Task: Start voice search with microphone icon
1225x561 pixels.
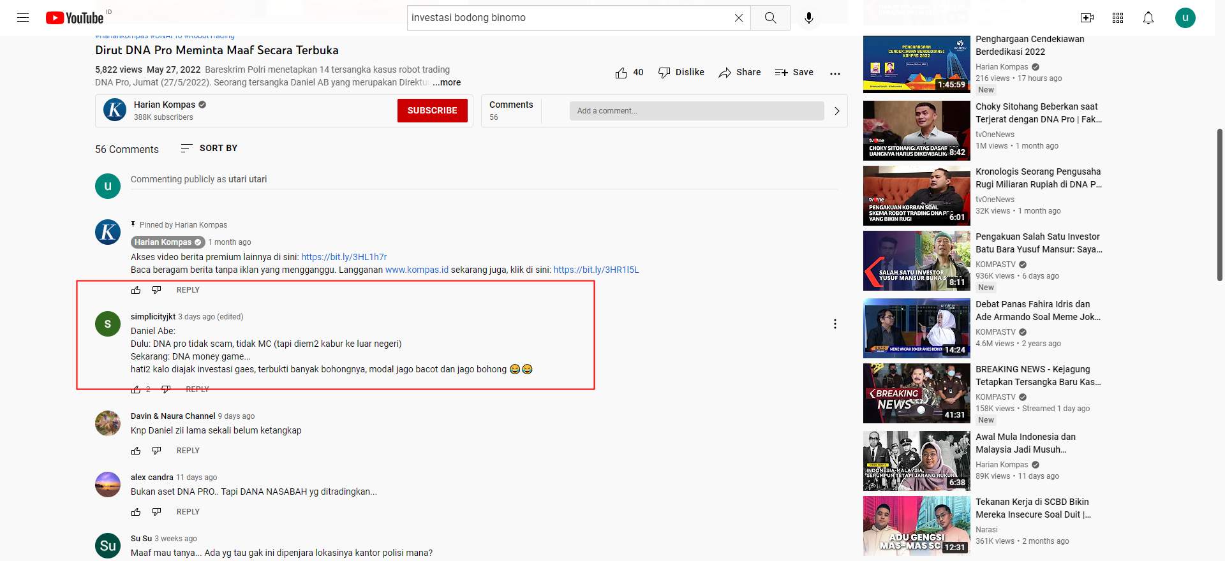Action: point(809,18)
